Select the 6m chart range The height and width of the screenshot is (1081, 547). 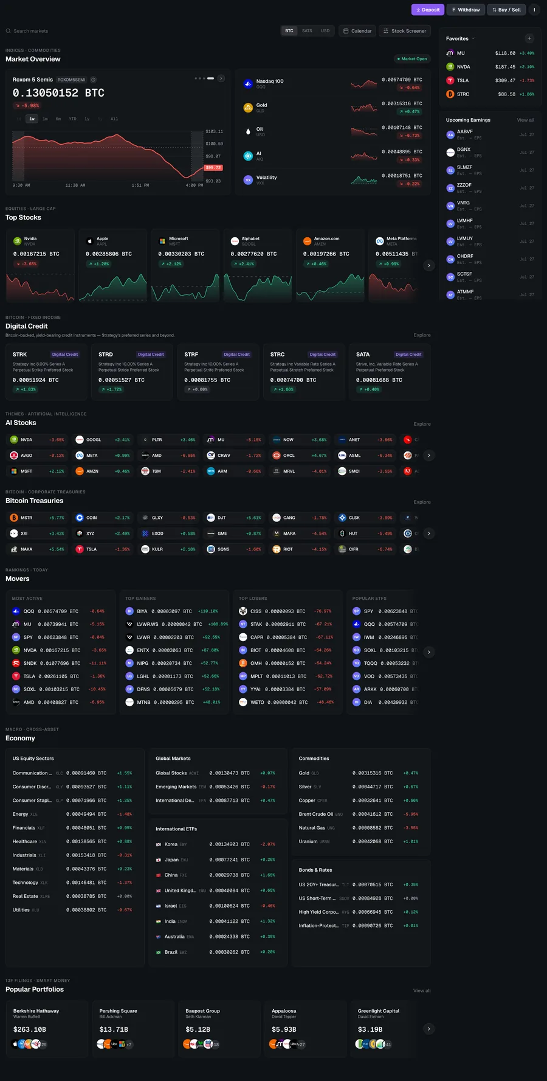coord(58,119)
